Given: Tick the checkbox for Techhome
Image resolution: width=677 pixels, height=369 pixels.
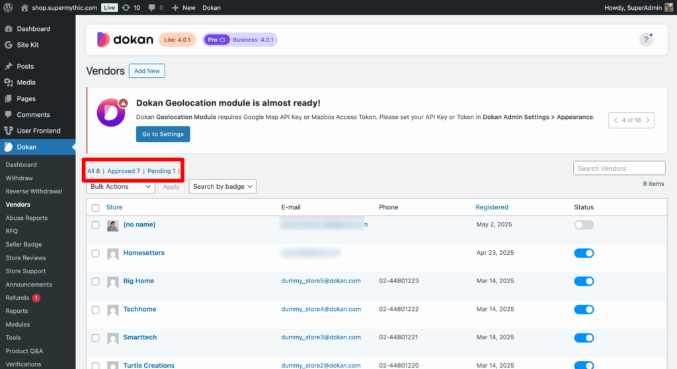Looking at the screenshot, I should click(95, 310).
